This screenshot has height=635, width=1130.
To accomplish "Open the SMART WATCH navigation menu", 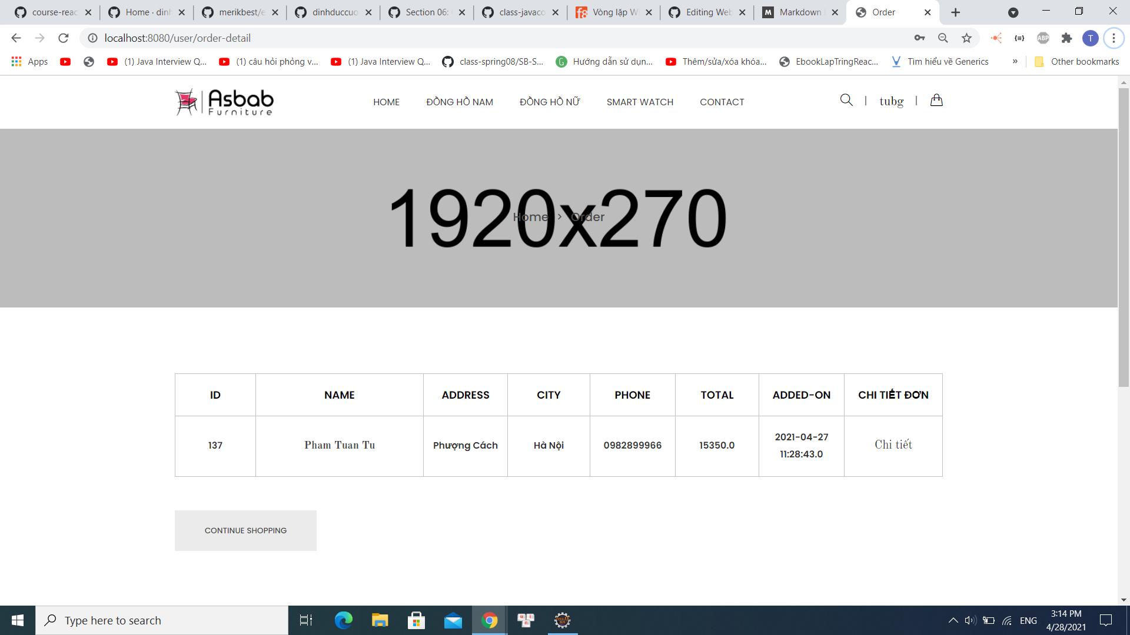I will click(640, 102).
